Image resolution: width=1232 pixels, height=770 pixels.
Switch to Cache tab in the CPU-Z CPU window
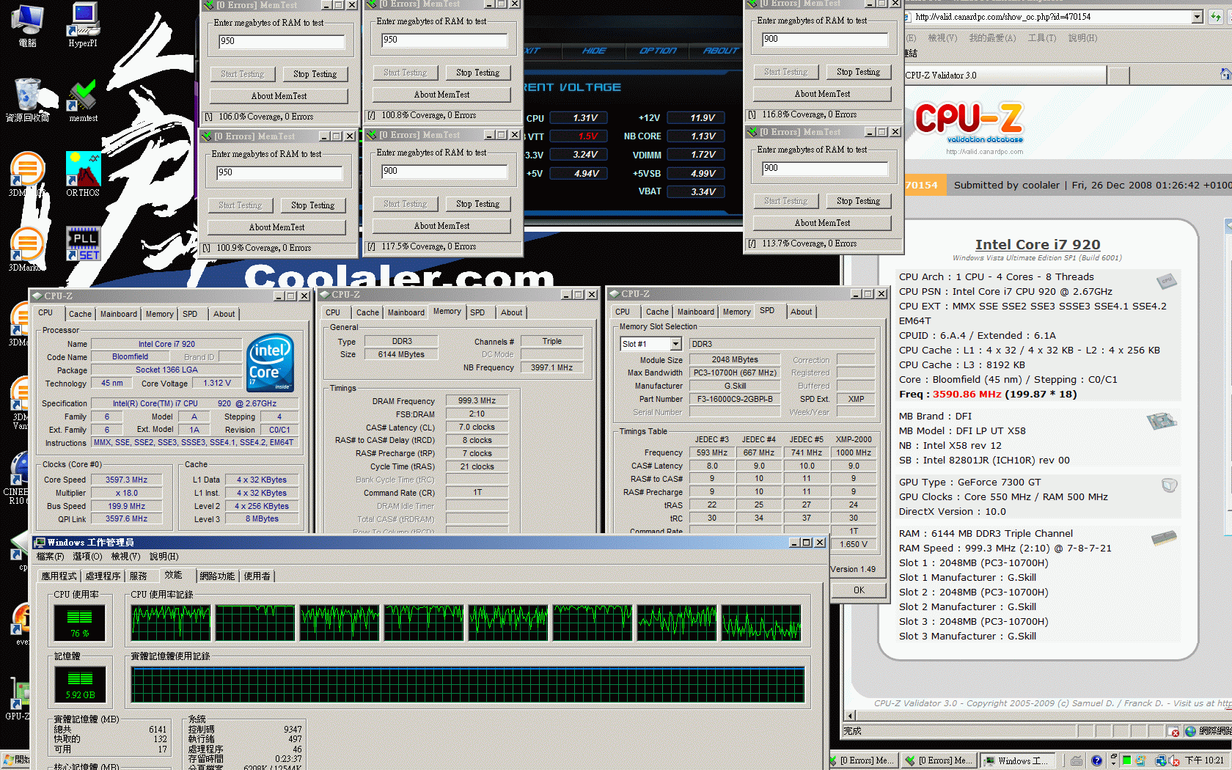80,314
